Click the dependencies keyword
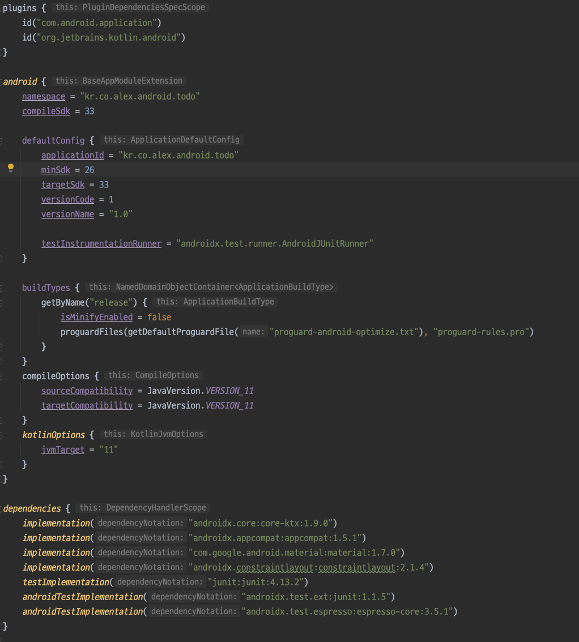The image size is (579, 642). pyautogui.click(x=32, y=509)
